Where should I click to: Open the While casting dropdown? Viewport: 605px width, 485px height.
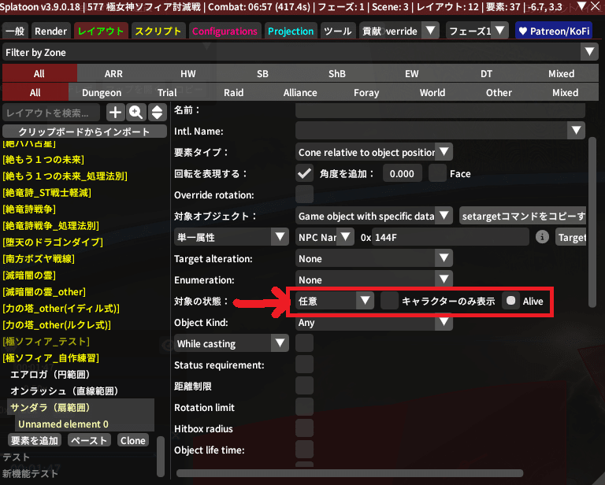pyautogui.click(x=232, y=343)
